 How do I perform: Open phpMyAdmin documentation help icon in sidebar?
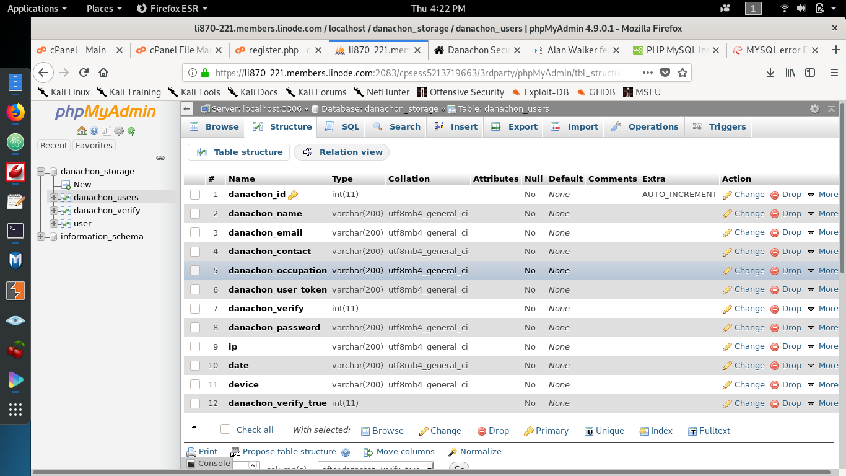pyautogui.click(x=94, y=131)
